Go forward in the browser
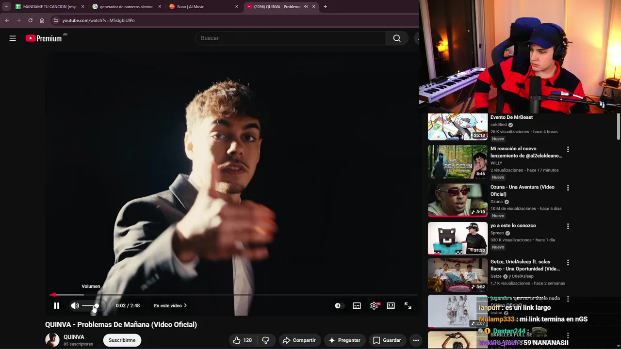This screenshot has width=621, height=349. coord(18,20)
